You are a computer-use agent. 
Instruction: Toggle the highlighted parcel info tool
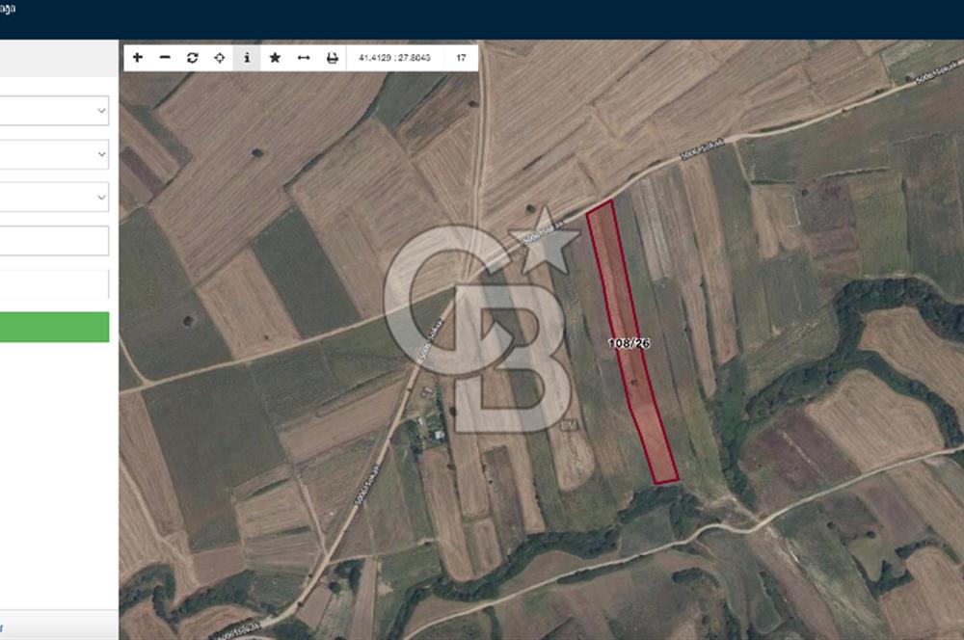point(247,58)
